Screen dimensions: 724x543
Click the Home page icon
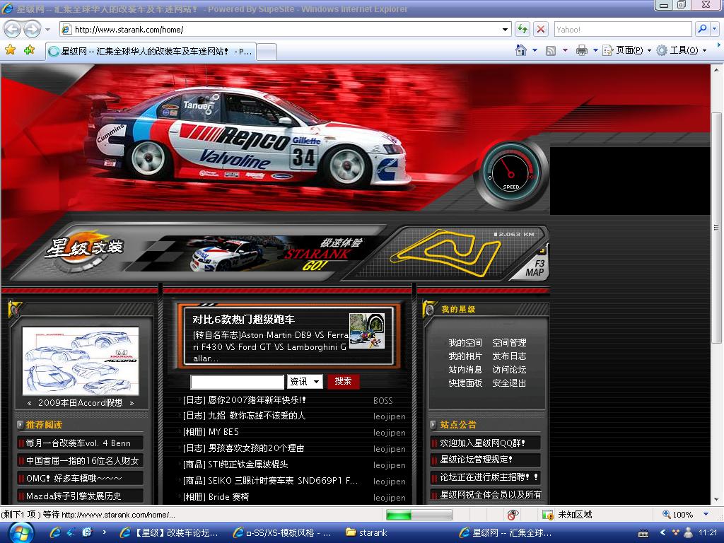point(521,50)
